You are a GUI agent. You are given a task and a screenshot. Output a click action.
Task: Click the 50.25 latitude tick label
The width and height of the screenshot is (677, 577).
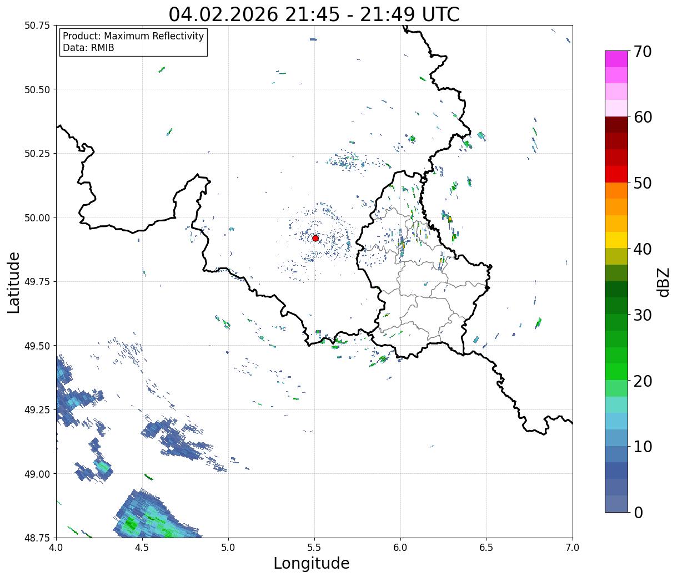coord(37,154)
